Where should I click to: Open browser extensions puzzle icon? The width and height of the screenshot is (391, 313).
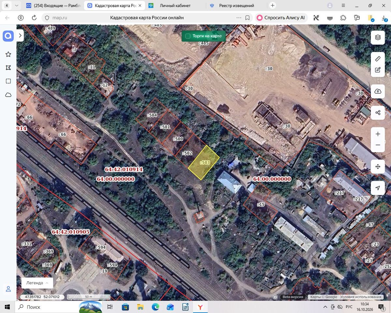[343, 18]
